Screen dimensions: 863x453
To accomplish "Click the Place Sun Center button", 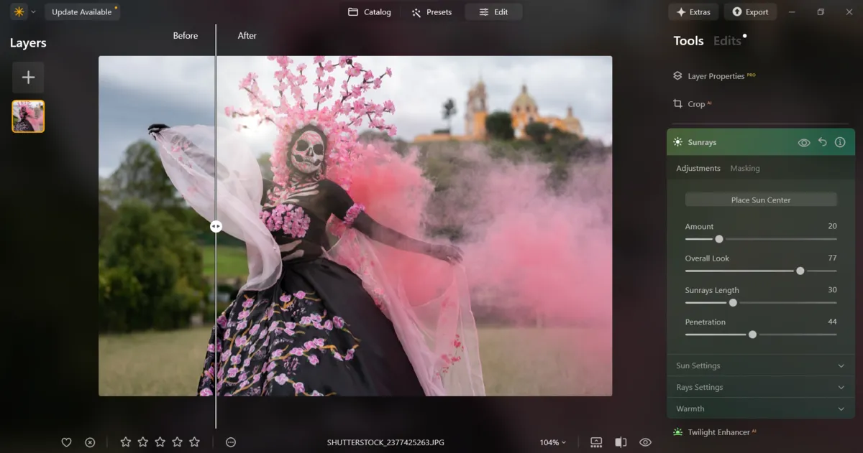I will [760, 199].
